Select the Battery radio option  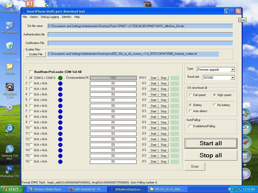(x=190, y=105)
